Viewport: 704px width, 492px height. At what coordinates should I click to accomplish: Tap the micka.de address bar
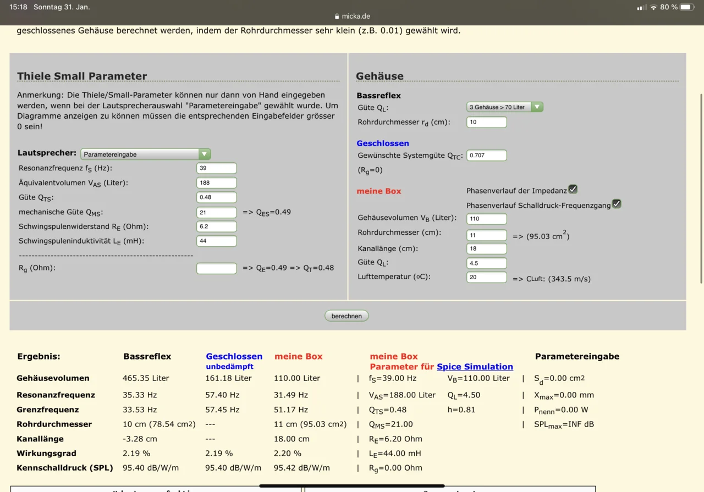[x=352, y=16]
